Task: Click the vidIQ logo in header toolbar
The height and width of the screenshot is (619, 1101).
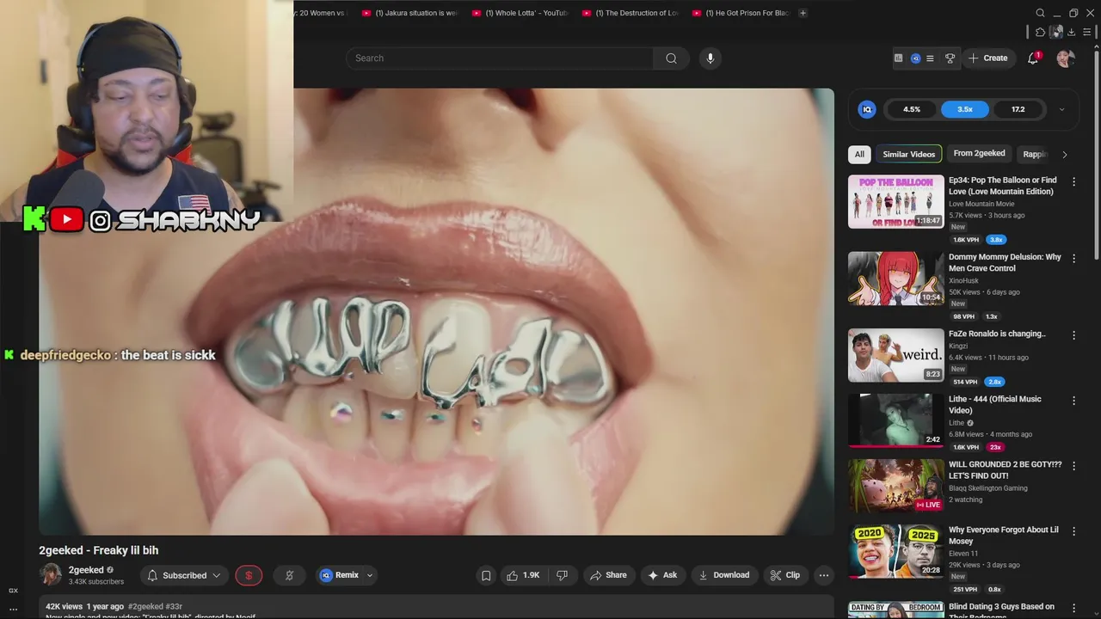Action: point(915,58)
